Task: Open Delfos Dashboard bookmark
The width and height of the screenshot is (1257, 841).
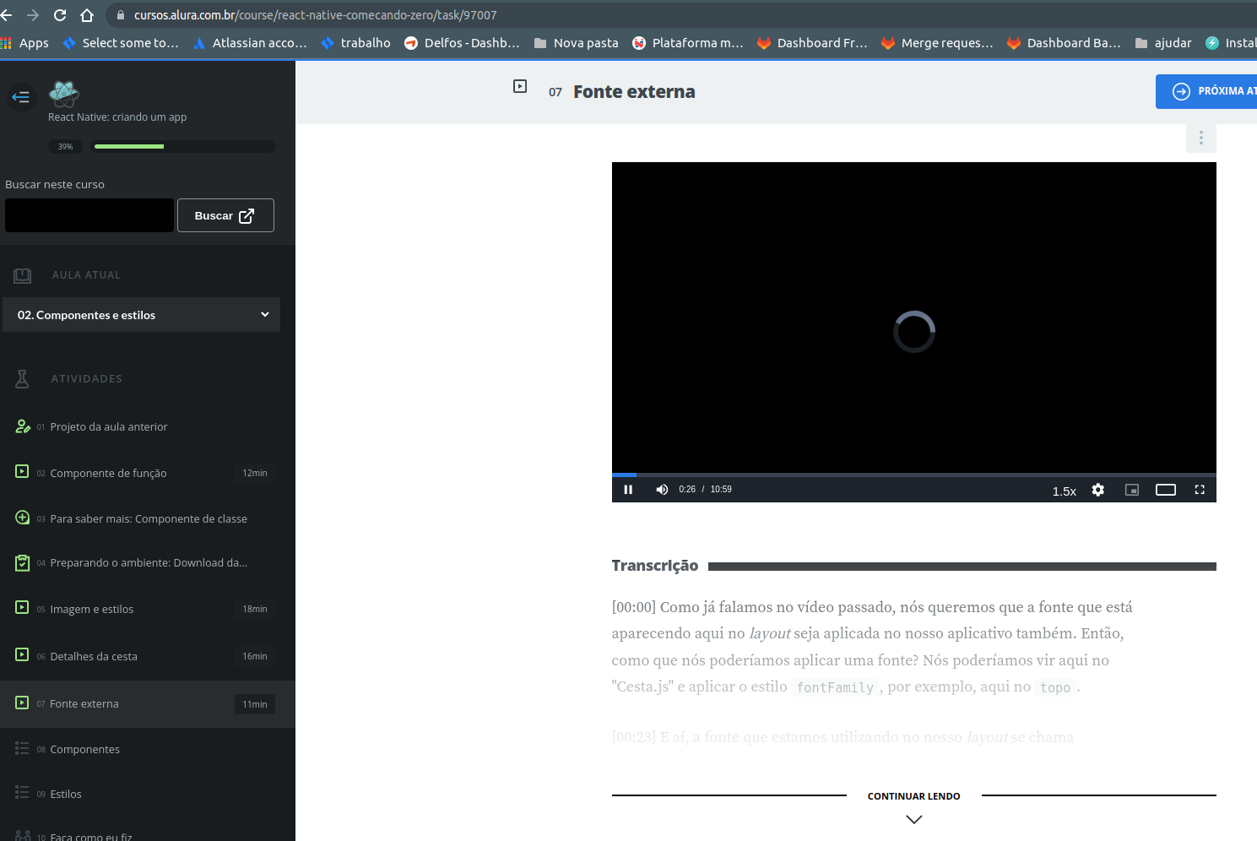Action: coord(462,43)
